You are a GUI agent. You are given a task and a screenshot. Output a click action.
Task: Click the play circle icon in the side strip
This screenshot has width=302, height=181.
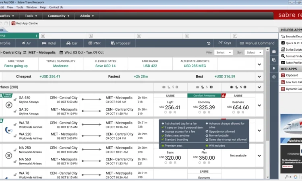tap(274, 77)
